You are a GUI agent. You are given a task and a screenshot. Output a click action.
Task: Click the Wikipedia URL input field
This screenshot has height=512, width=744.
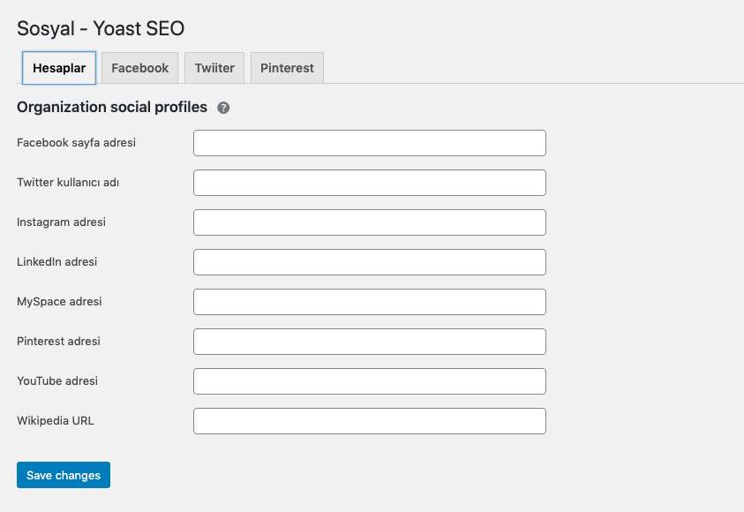[x=369, y=421]
